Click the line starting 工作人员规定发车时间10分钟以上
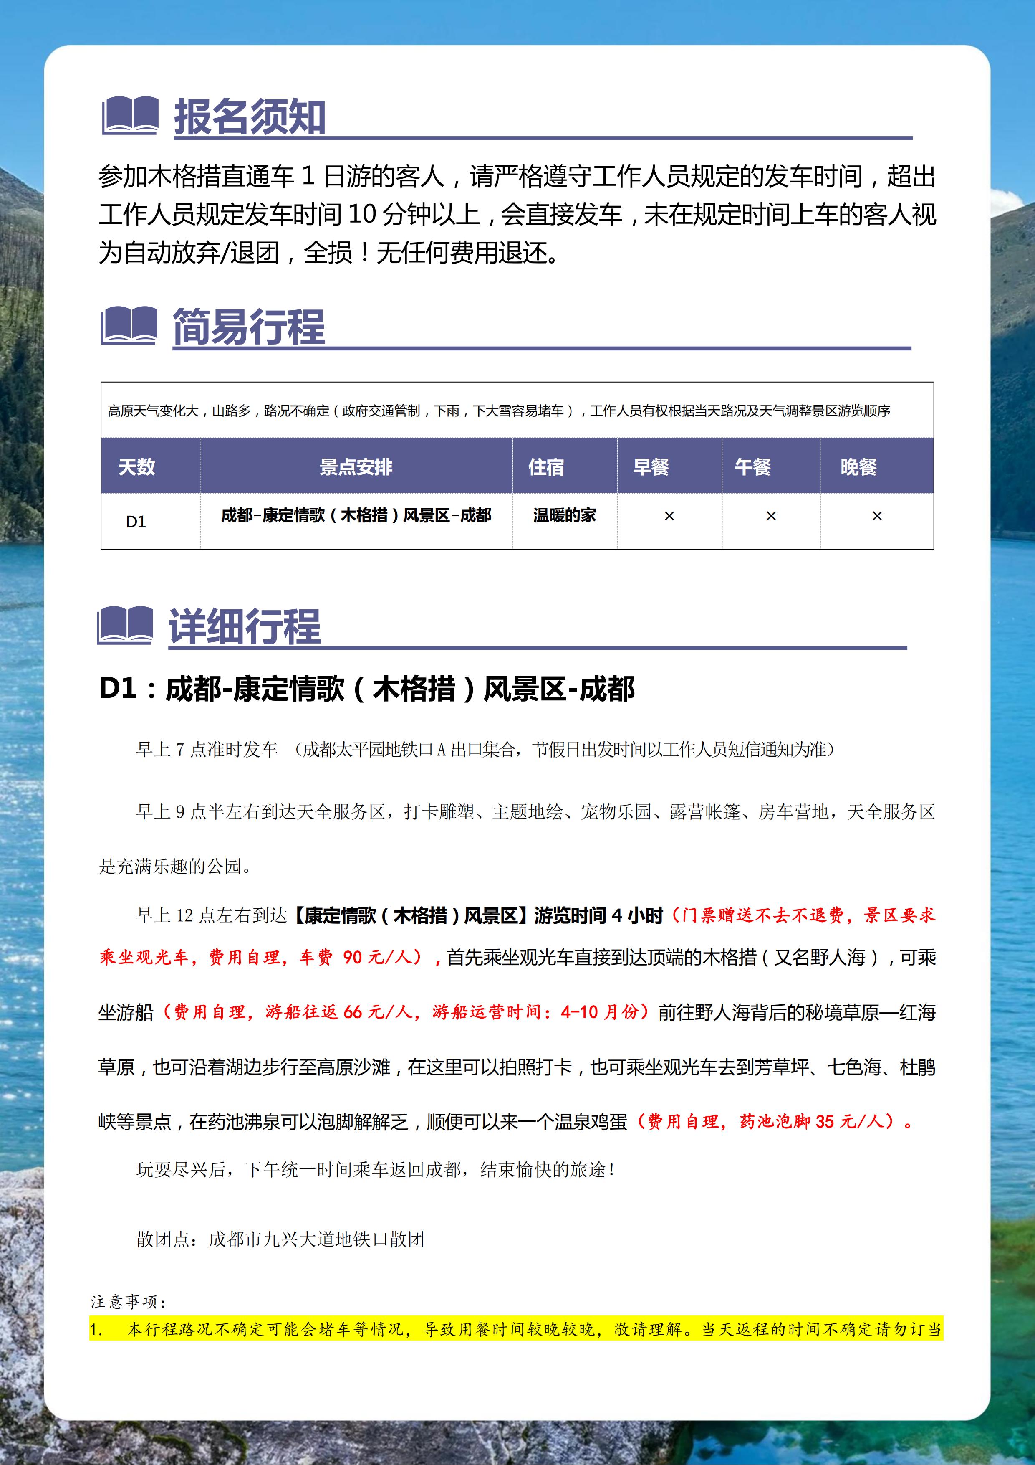The height and width of the screenshot is (1465, 1035). (517, 214)
